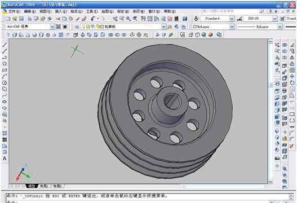Click the Undo button
The image size is (297, 203).
point(92,19)
